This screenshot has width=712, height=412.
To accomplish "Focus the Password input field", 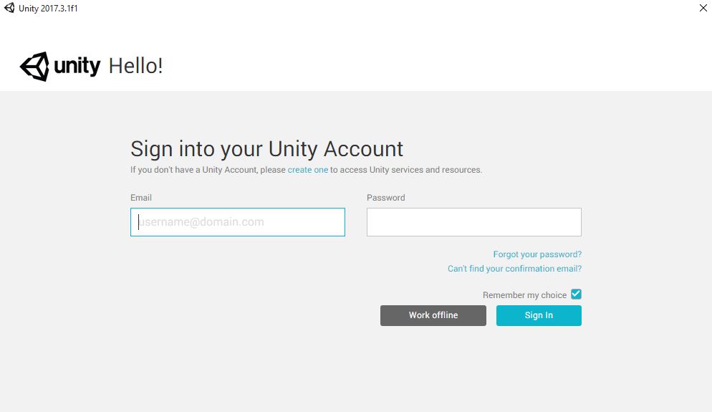I will click(x=474, y=222).
